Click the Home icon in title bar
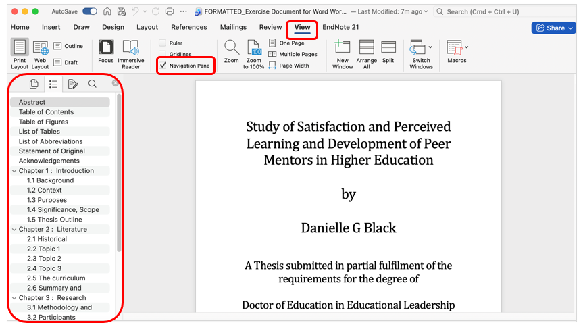 click(107, 11)
